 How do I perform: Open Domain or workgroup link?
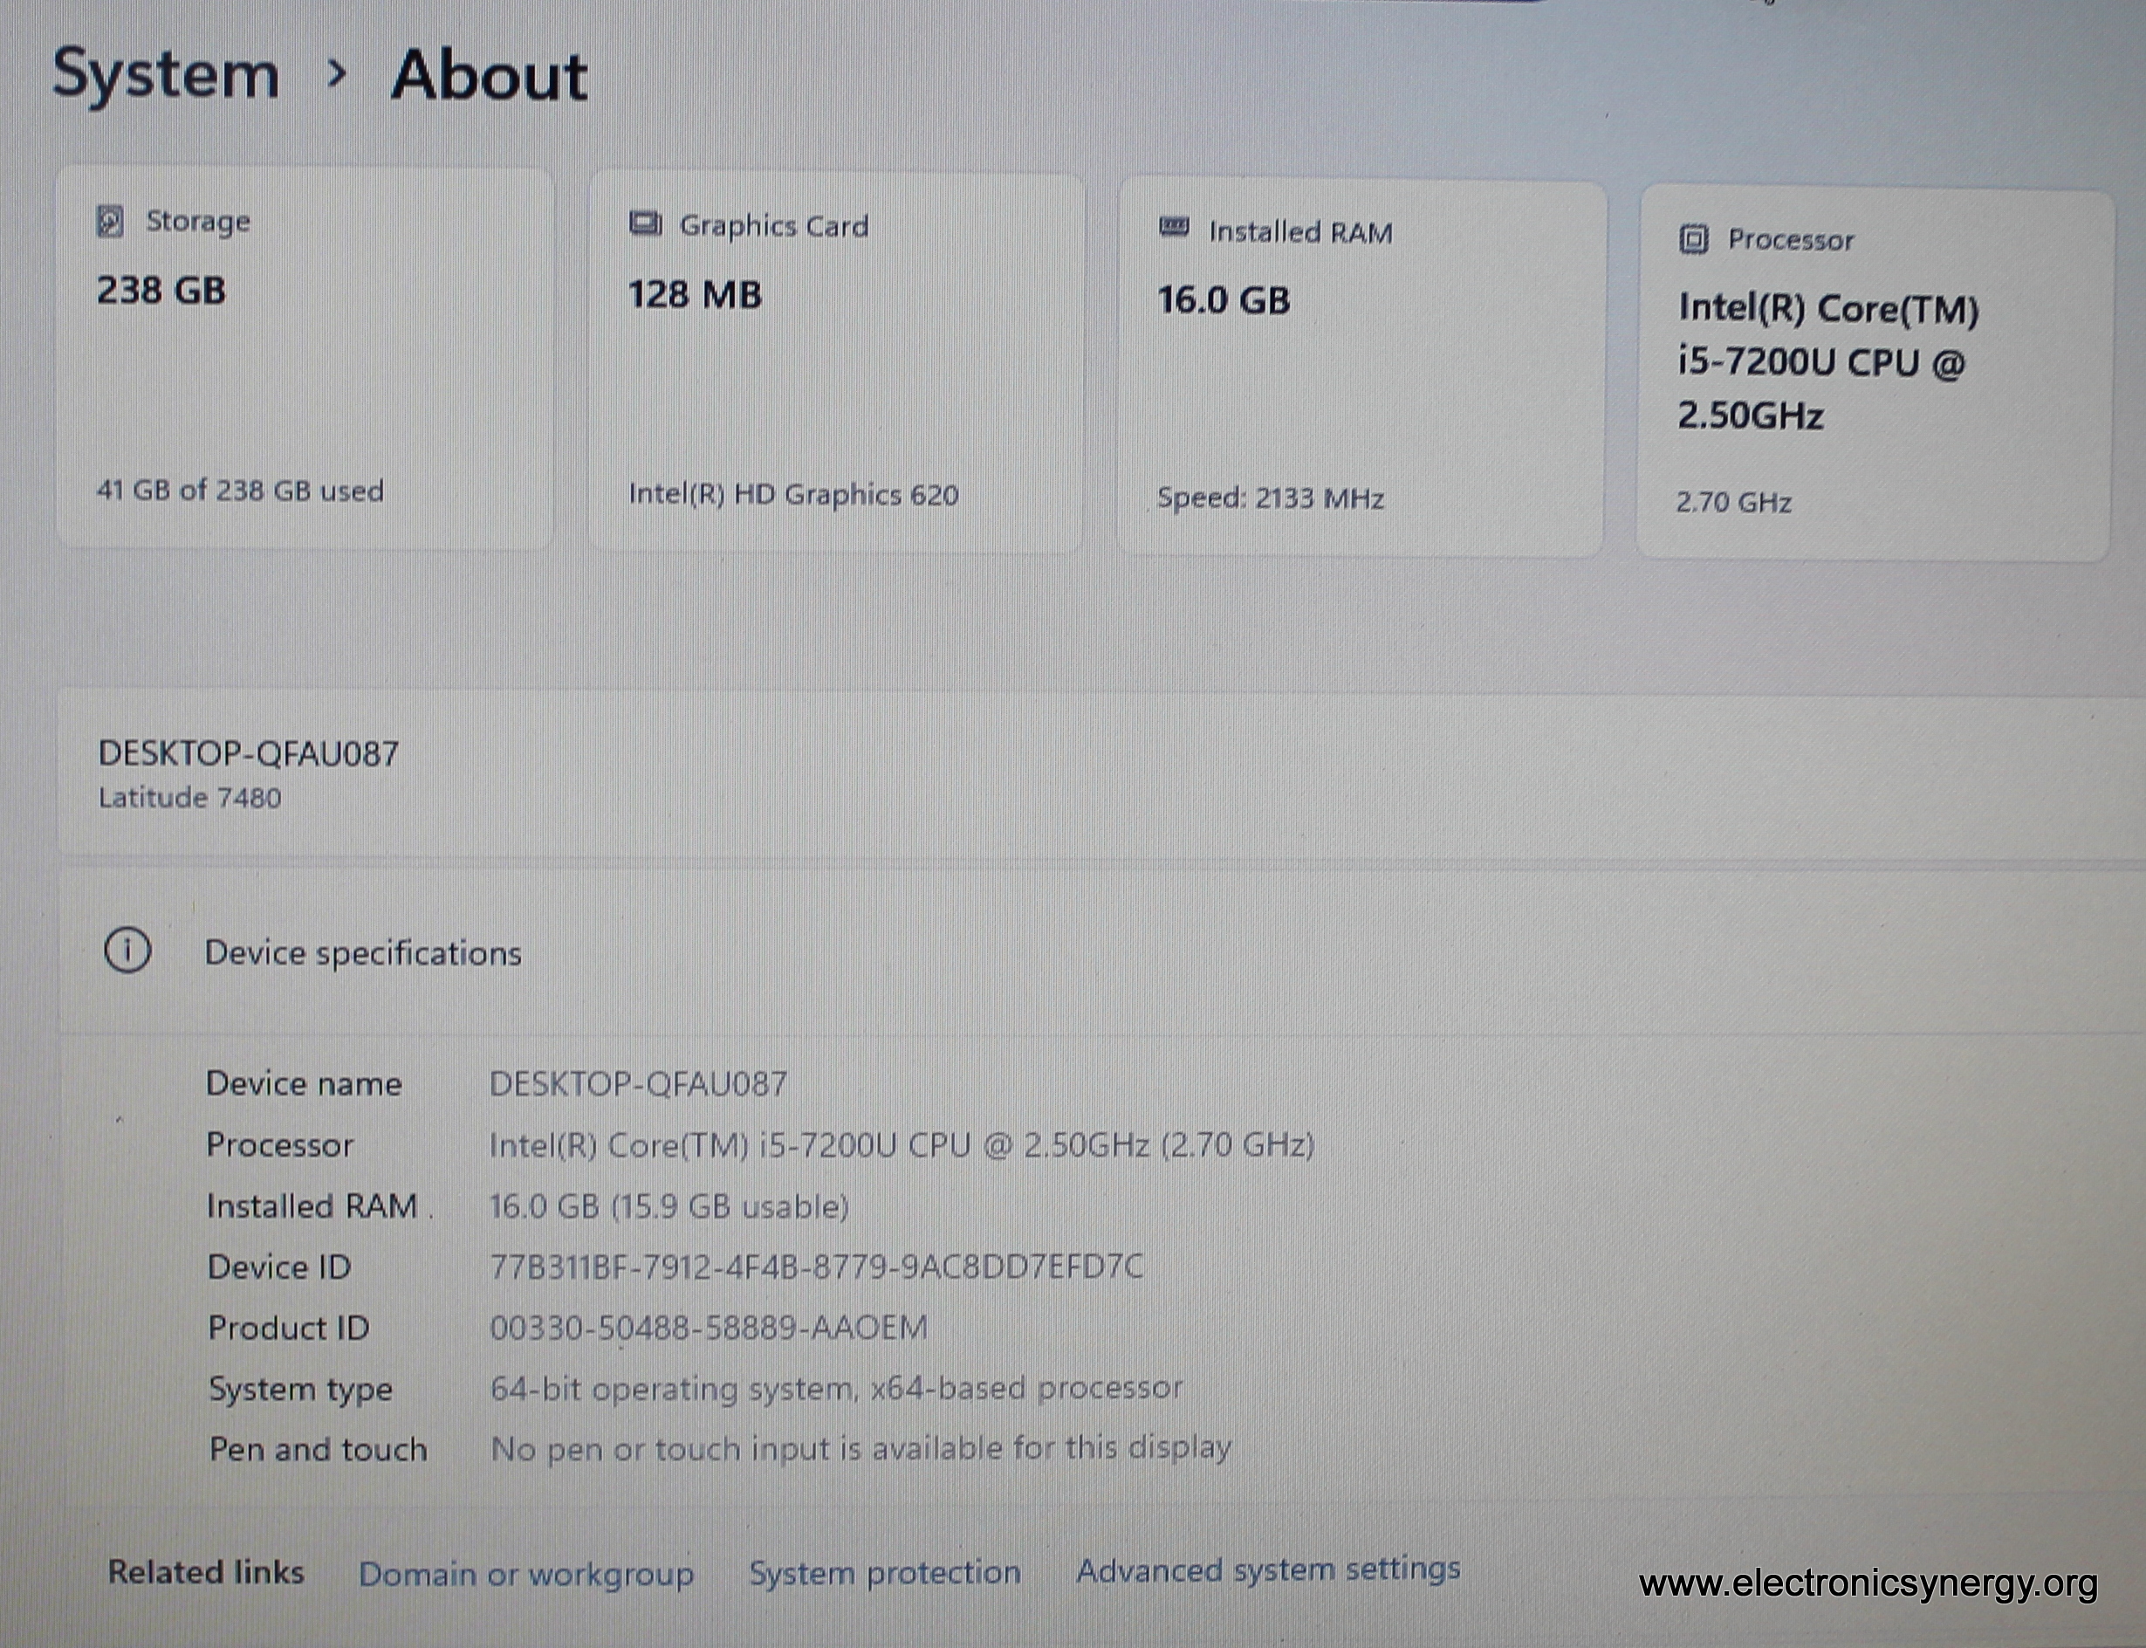click(x=525, y=1575)
